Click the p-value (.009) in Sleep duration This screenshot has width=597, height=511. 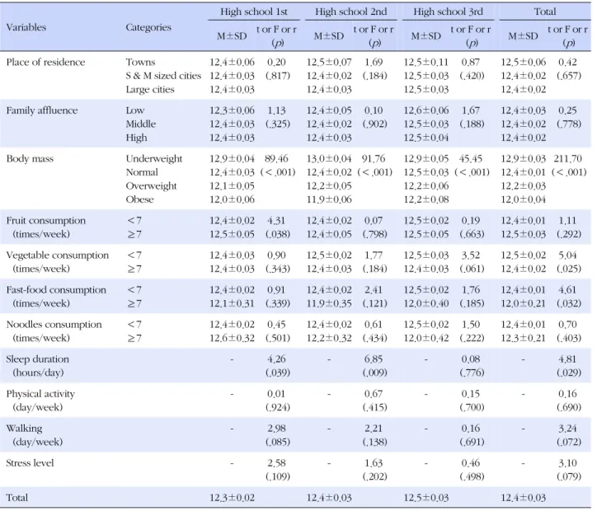tap(374, 373)
